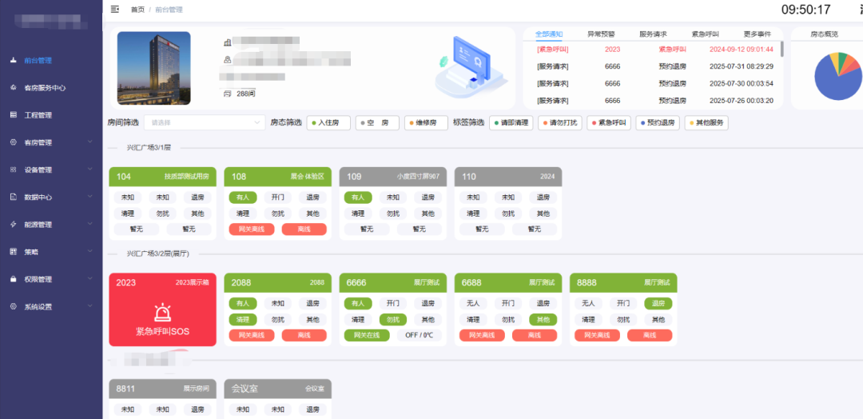Toggle the 其他服务 tag filter
This screenshot has height=419, width=863.
click(706, 123)
